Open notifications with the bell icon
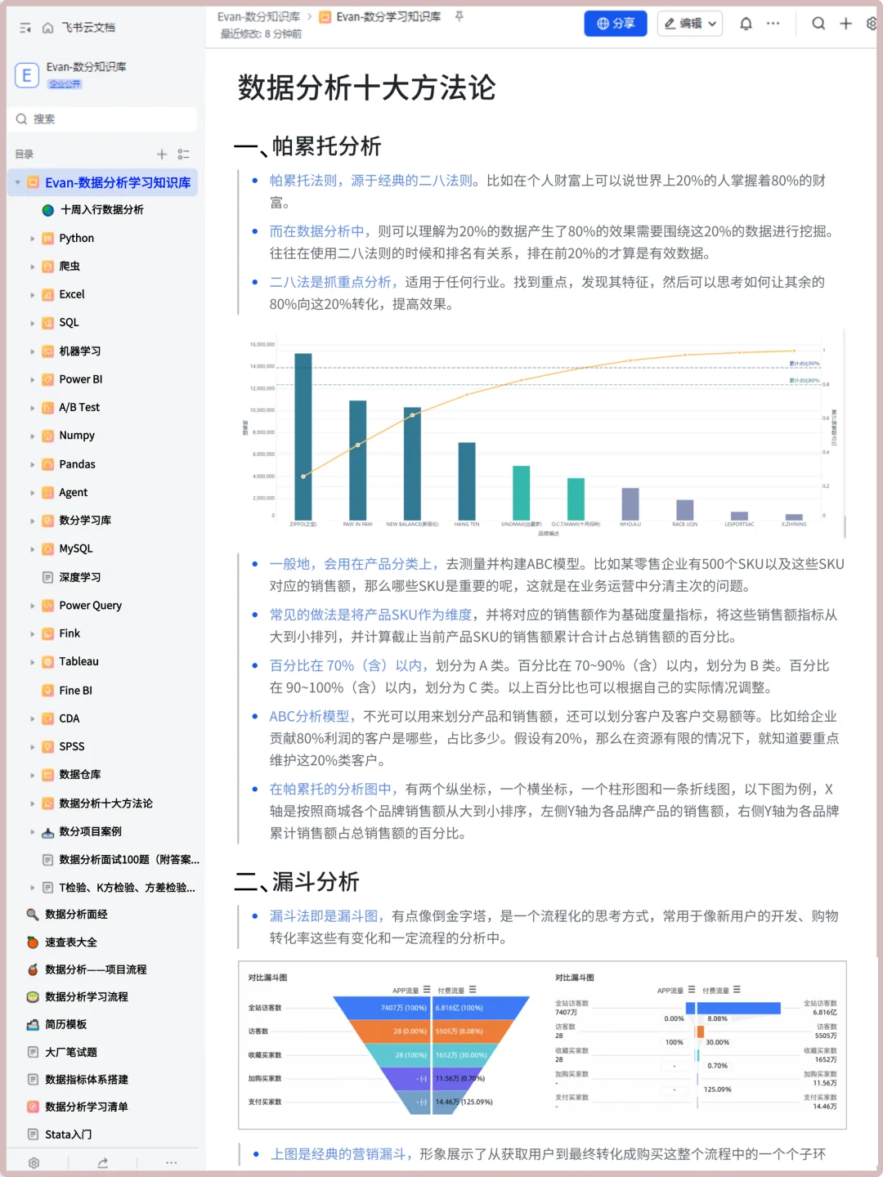Image resolution: width=883 pixels, height=1177 pixels. [x=746, y=24]
